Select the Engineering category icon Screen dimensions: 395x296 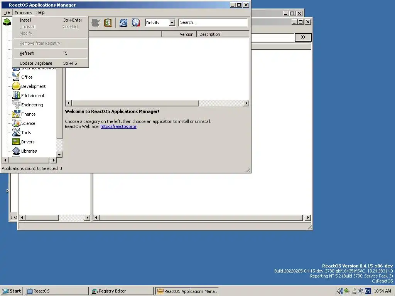[x=16, y=105]
